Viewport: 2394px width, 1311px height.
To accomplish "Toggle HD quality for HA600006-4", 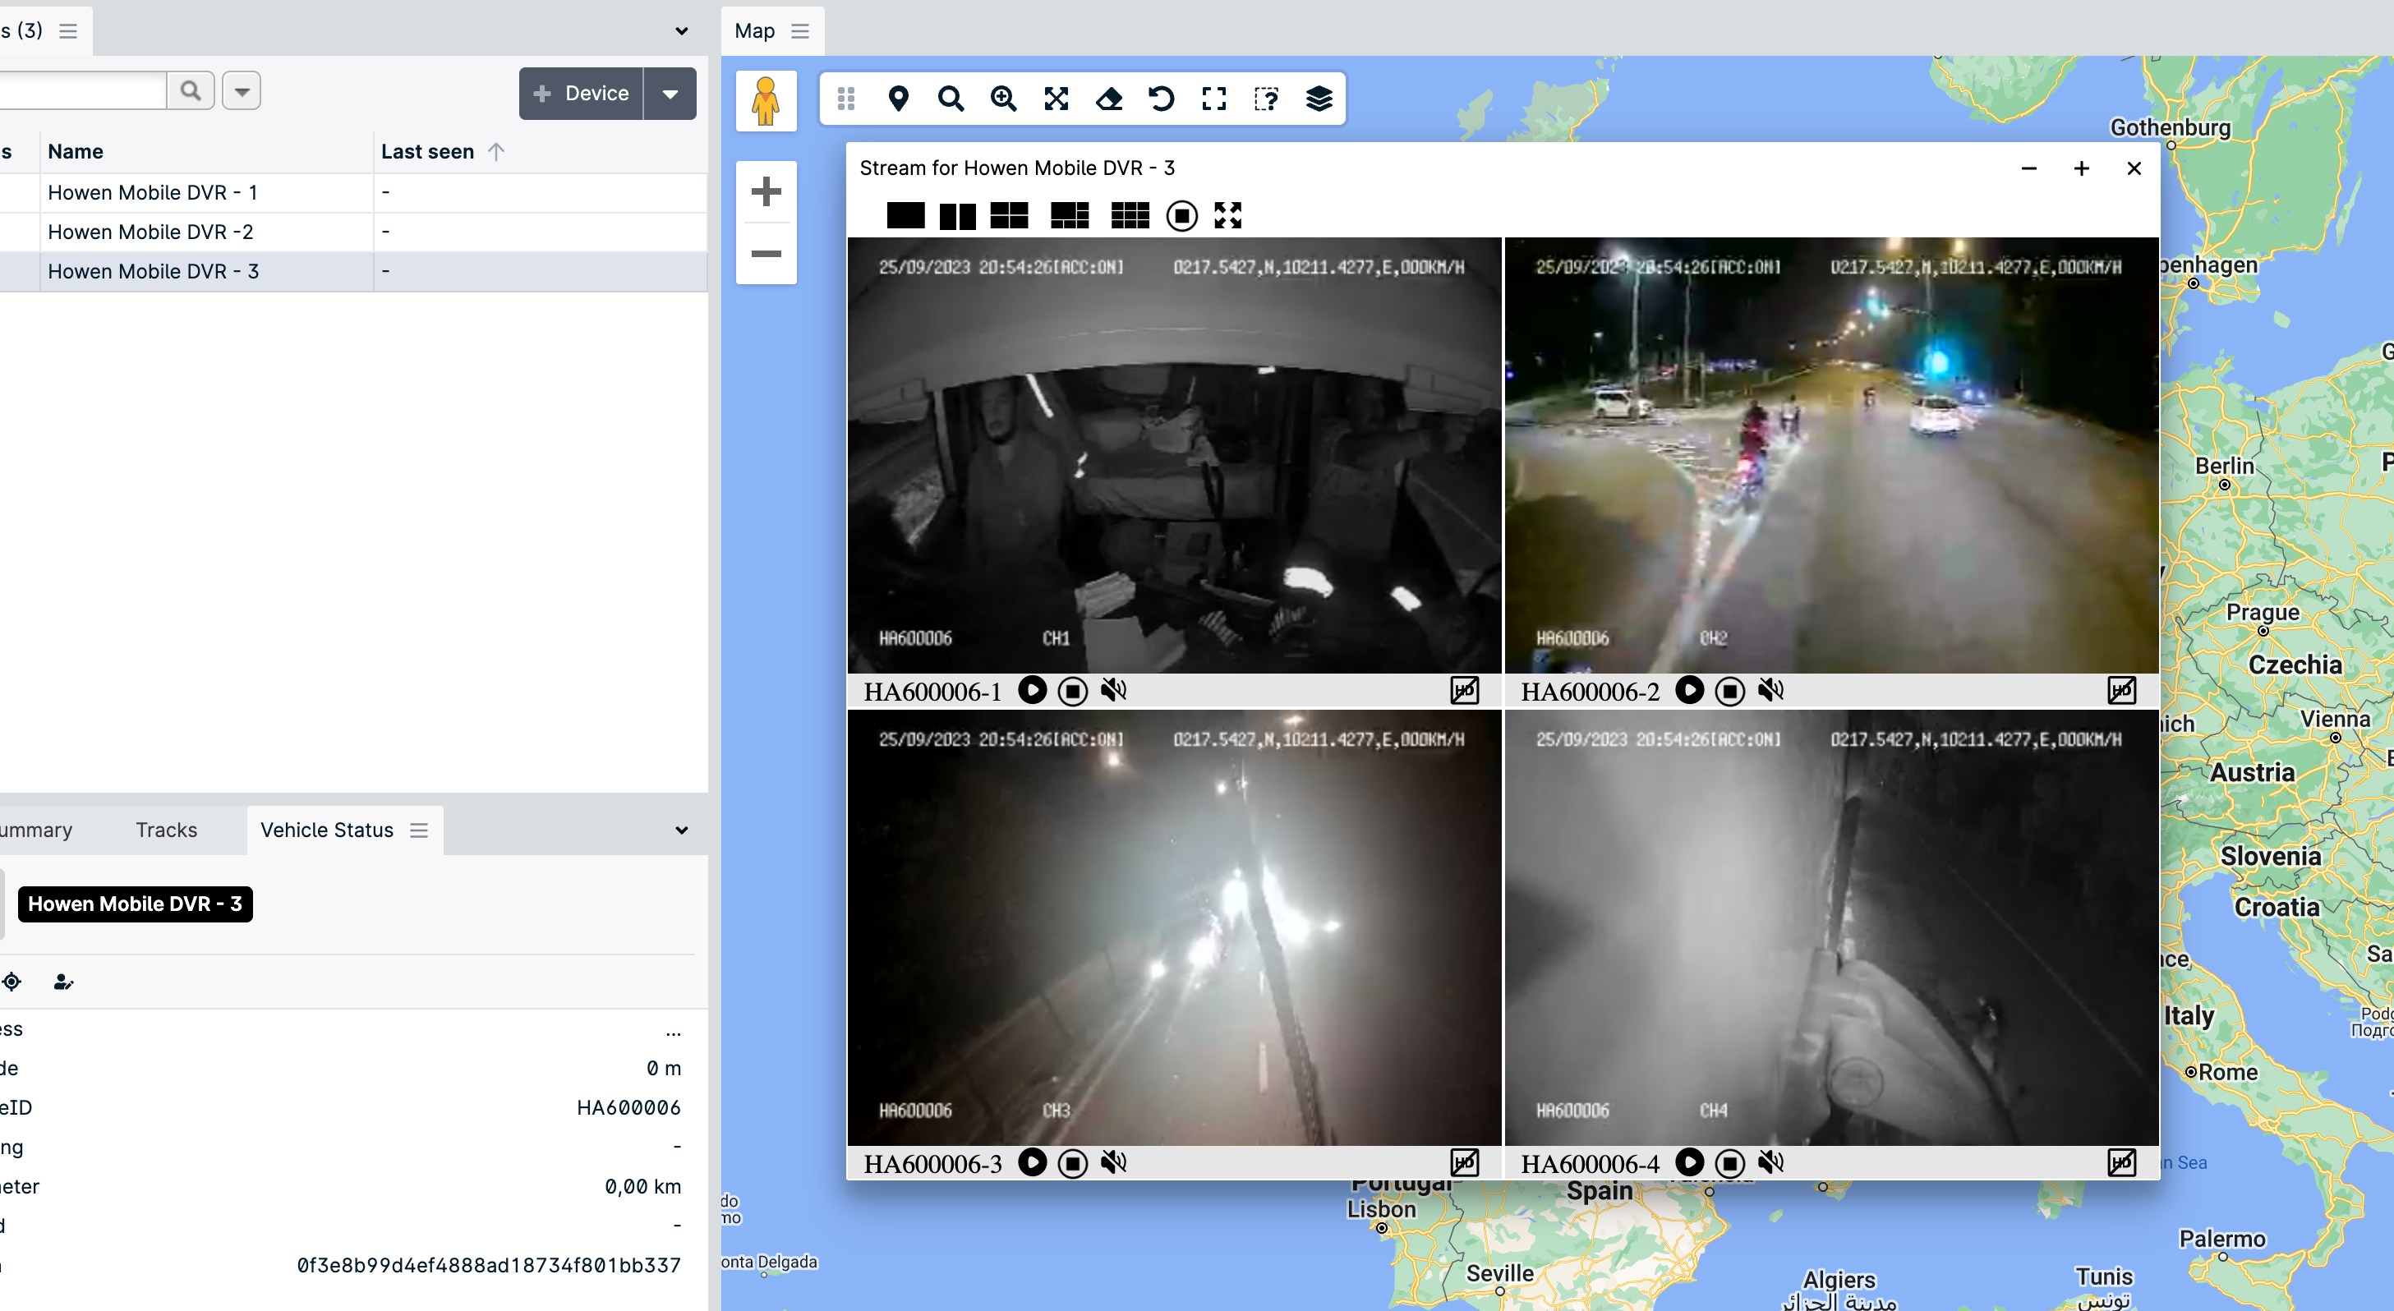I will 2122,1162.
